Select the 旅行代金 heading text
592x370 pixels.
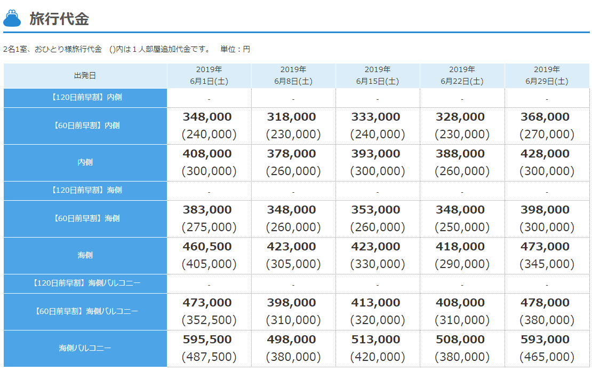coord(59,19)
